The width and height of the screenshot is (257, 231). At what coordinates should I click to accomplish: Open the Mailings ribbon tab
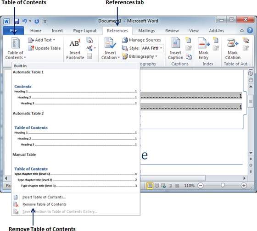pos(146,31)
